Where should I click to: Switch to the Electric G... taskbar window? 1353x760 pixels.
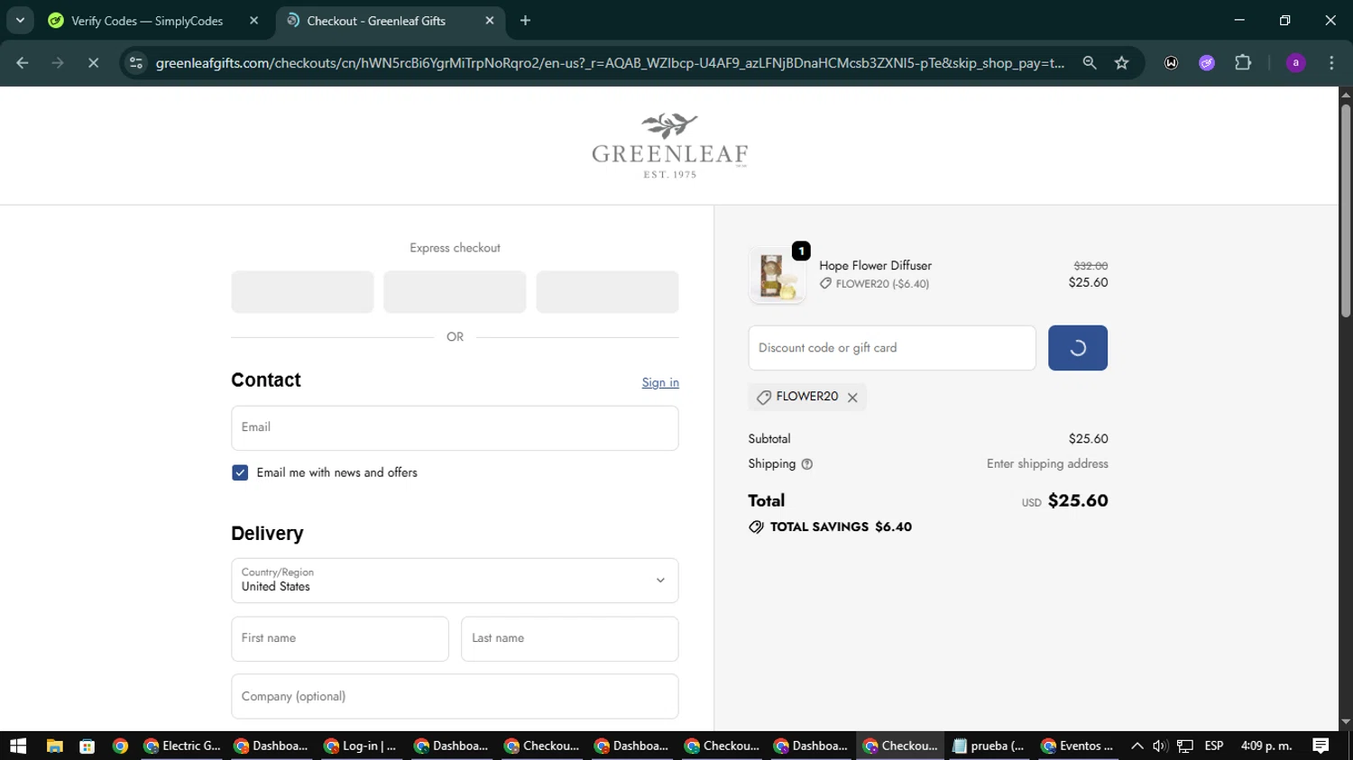pyautogui.click(x=181, y=746)
